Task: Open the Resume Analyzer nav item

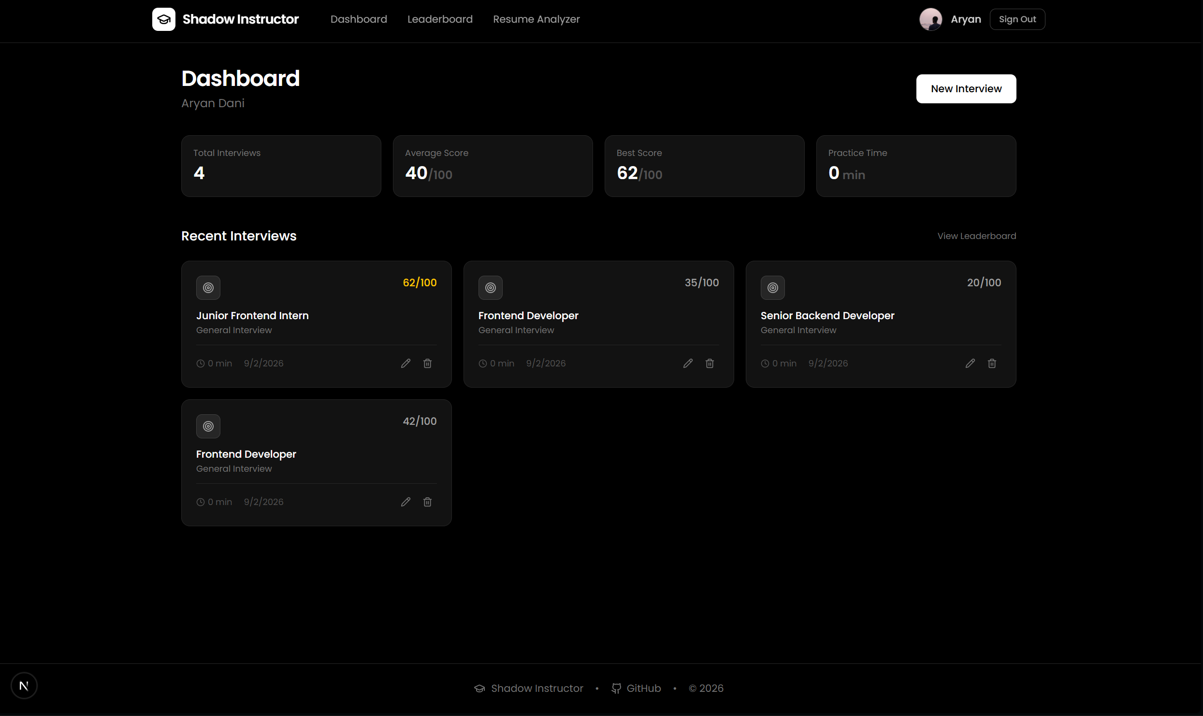Action: point(536,19)
